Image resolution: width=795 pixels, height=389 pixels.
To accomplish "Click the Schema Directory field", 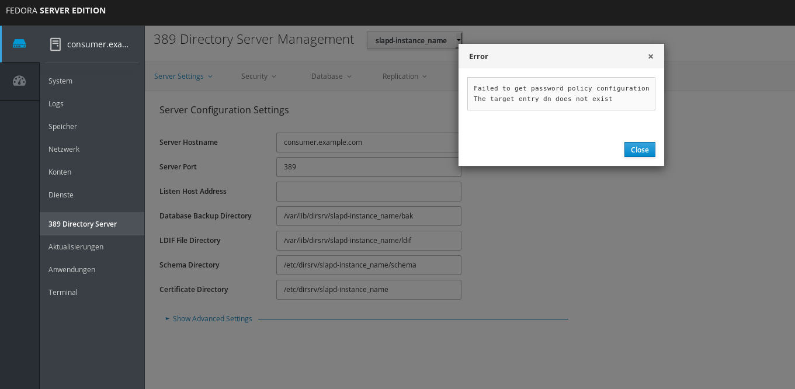I will click(369, 265).
